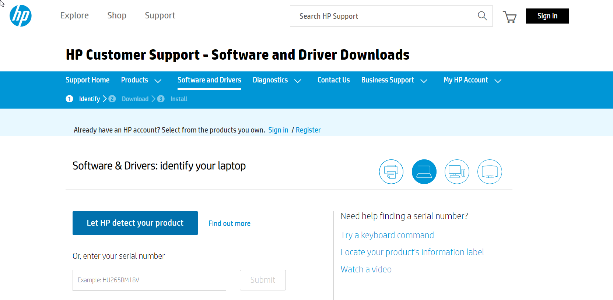
Task: Select the monitor product type icon
Action: [490, 172]
